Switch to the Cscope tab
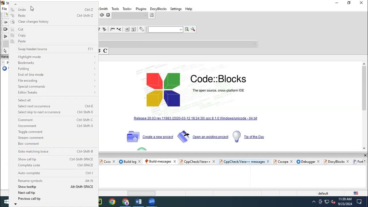This screenshot has width=368, height=207. coord(283,162)
